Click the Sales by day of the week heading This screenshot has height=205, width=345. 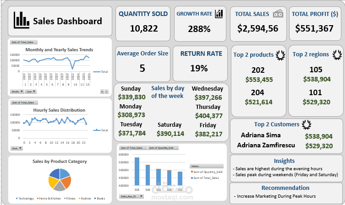168,92
